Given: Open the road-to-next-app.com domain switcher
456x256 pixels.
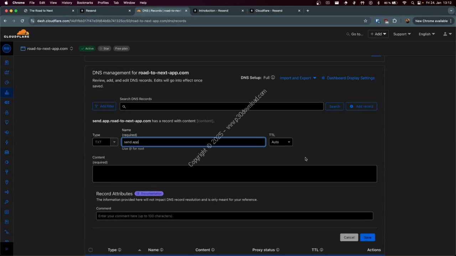Looking at the screenshot, I should [47, 48].
